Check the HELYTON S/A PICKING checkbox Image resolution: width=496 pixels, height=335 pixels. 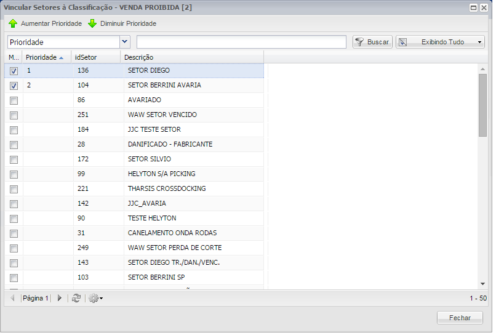pos(14,174)
